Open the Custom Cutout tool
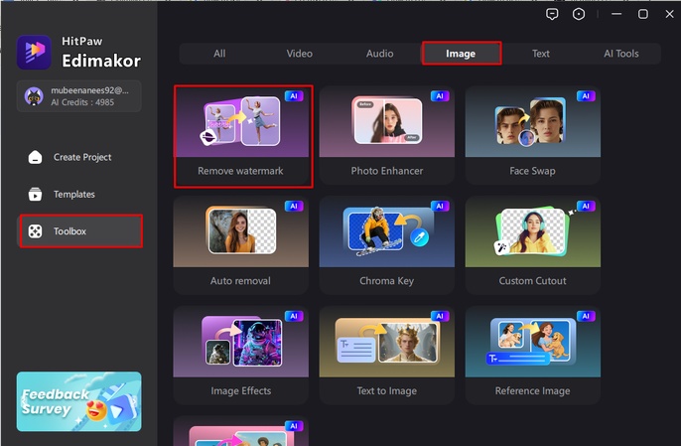The height and width of the screenshot is (446, 681). [x=532, y=245]
